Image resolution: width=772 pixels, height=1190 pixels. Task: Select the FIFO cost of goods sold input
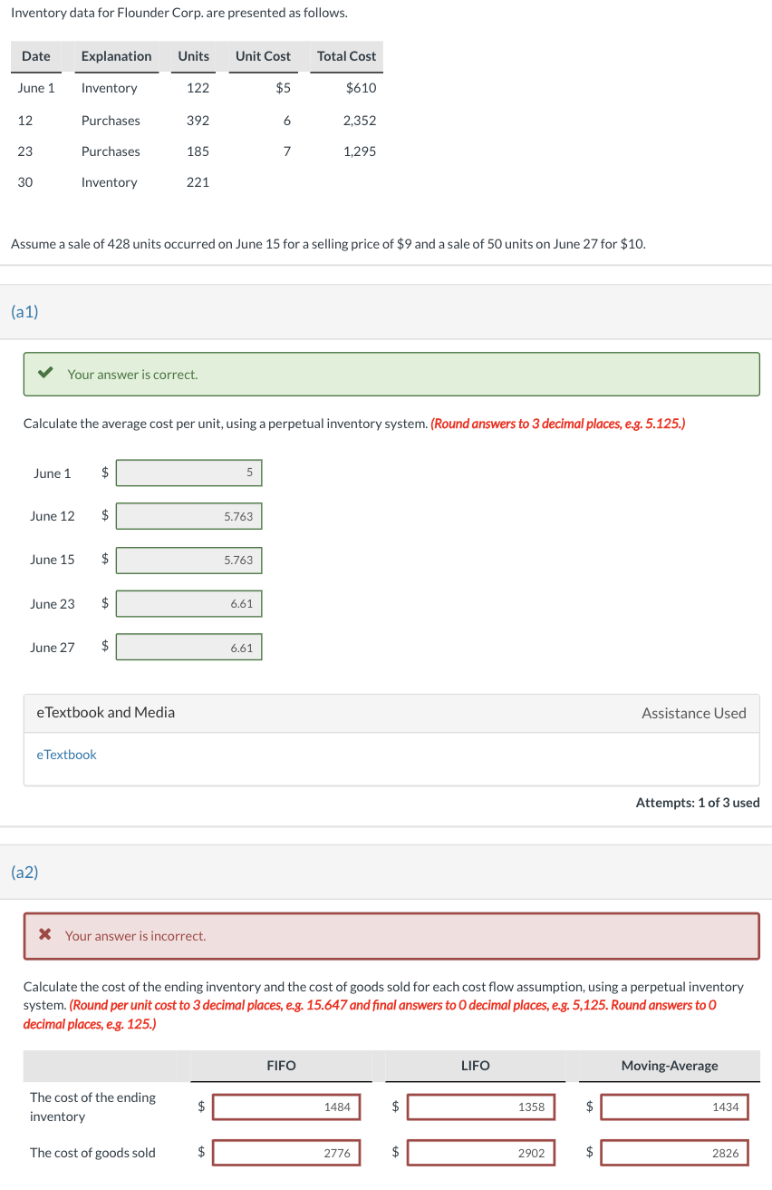pos(285,1152)
